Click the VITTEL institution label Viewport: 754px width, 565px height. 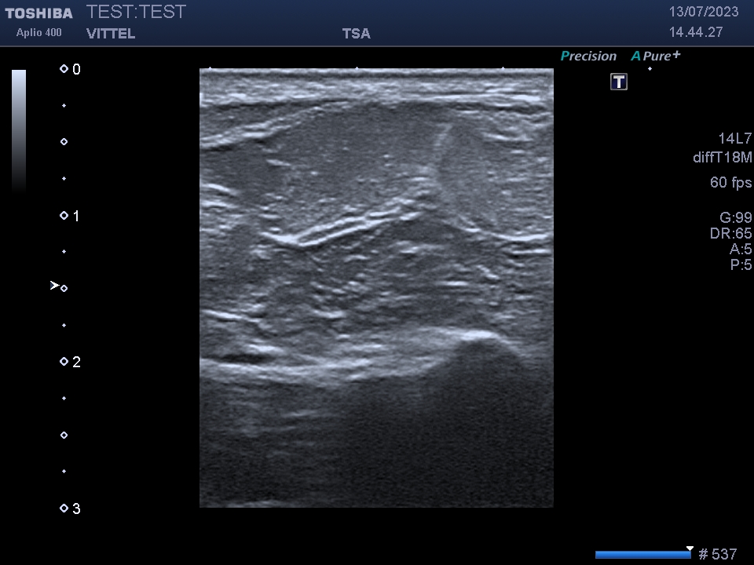coord(110,34)
